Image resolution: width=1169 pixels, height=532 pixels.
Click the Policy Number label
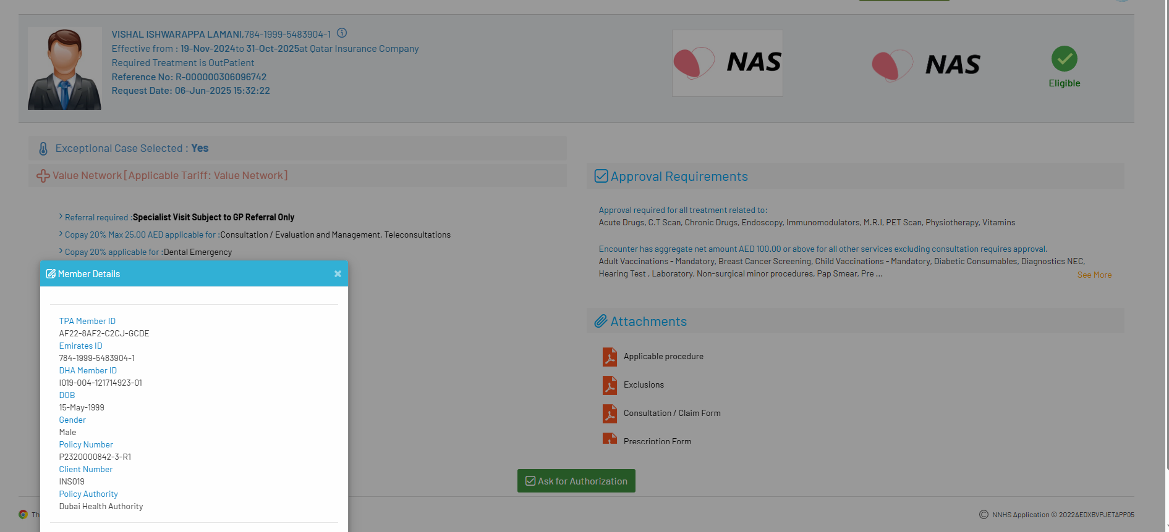coord(86,444)
